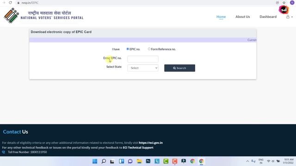Open the Chat app on the taskbar
296x166 pixels.
pos(130,161)
